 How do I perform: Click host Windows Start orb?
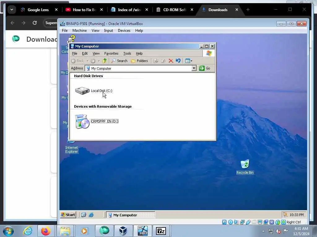click(x=8, y=231)
